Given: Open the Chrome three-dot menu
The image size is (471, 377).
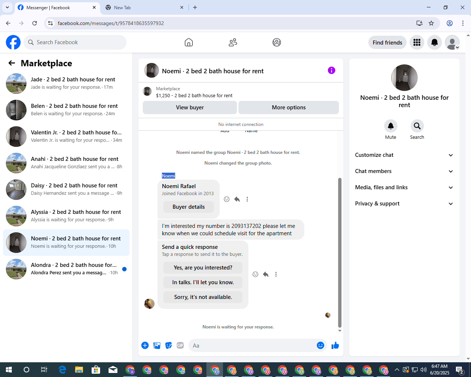Looking at the screenshot, I should point(463,23).
